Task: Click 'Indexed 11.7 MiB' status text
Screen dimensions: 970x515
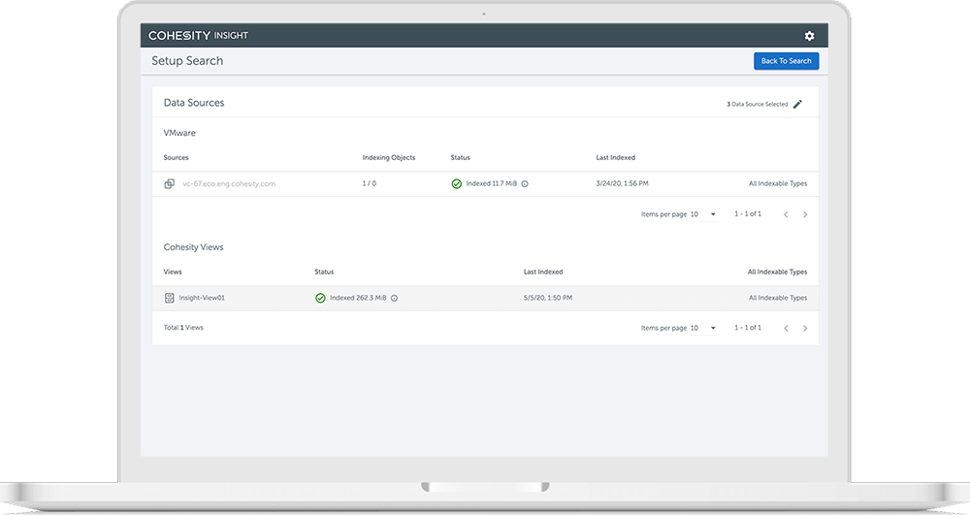Action: (491, 183)
